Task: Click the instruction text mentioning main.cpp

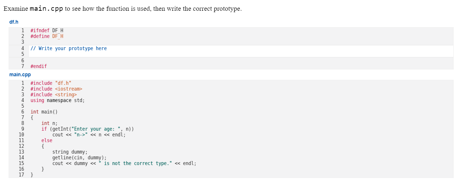Action: [x=123, y=9]
